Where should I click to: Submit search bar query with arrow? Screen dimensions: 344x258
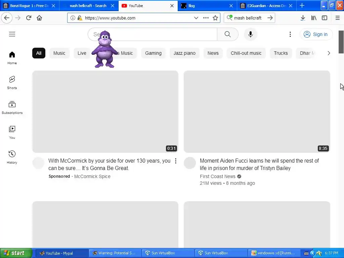pos(270,18)
